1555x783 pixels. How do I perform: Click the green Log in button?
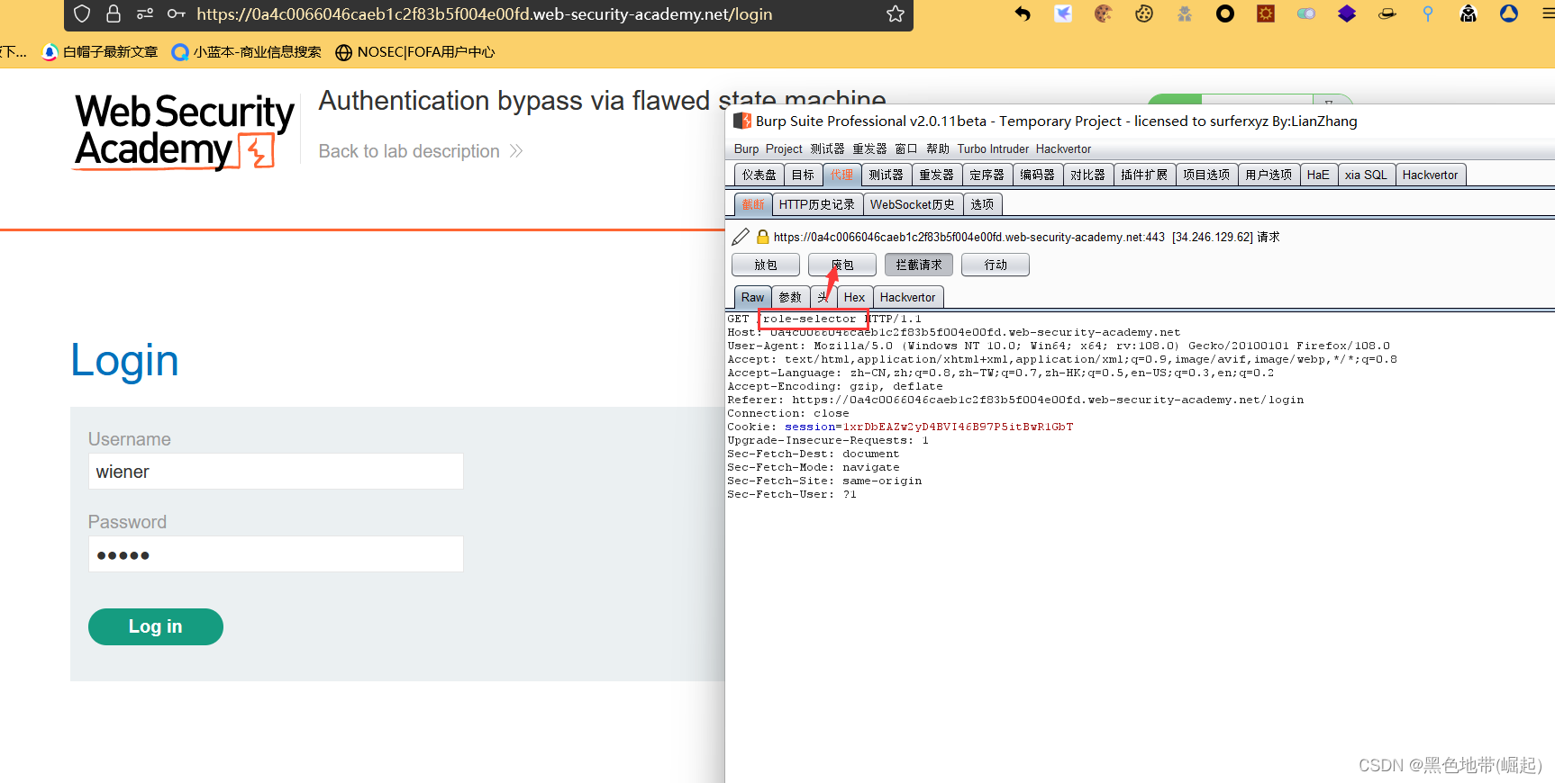[x=156, y=626]
